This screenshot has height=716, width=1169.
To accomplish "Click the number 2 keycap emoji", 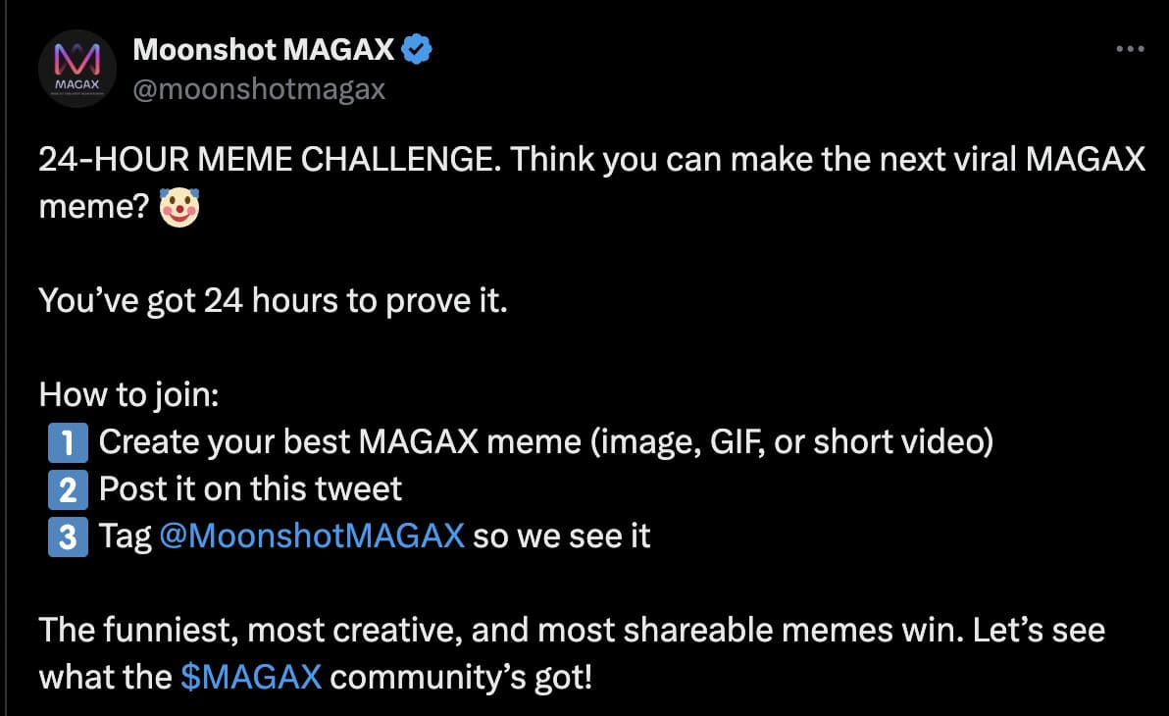I will (x=68, y=489).
